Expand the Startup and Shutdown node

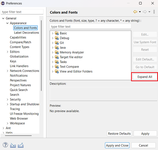(8, 104)
